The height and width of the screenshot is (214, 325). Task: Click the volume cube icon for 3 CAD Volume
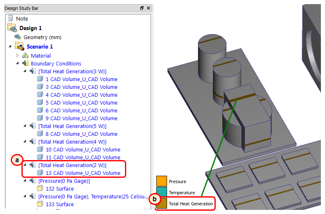click(x=40, y=87)
